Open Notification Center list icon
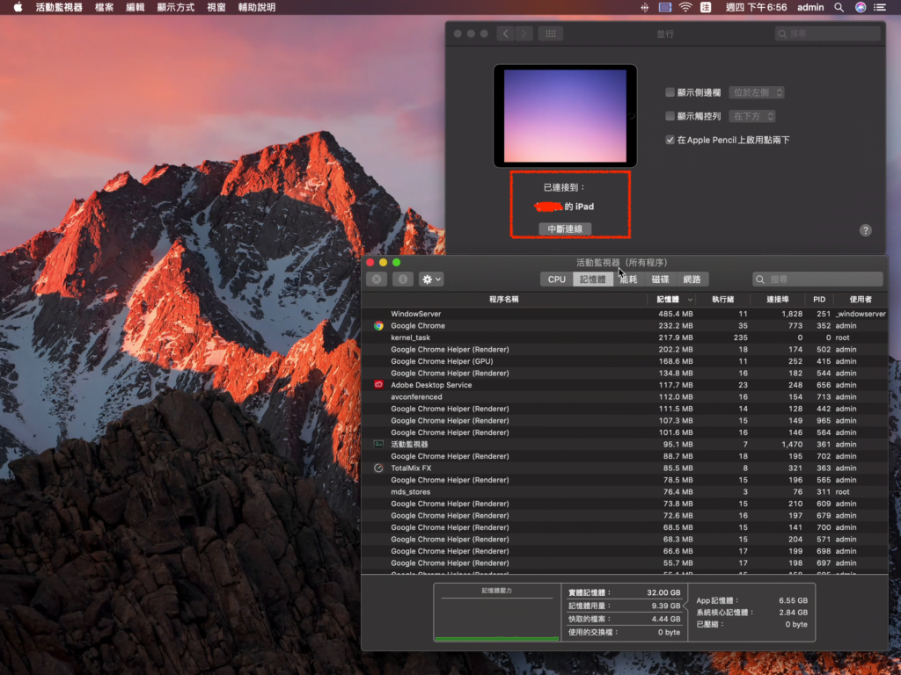The height and width of the screenshot is (675, 901). click(880, 7)
